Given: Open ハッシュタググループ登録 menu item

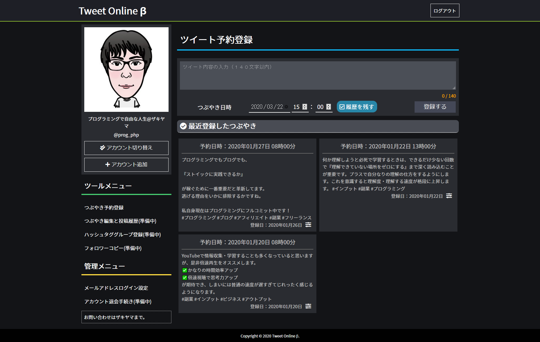Looking at the screenshot, I should pyautogui.click(x=123, y=234).
